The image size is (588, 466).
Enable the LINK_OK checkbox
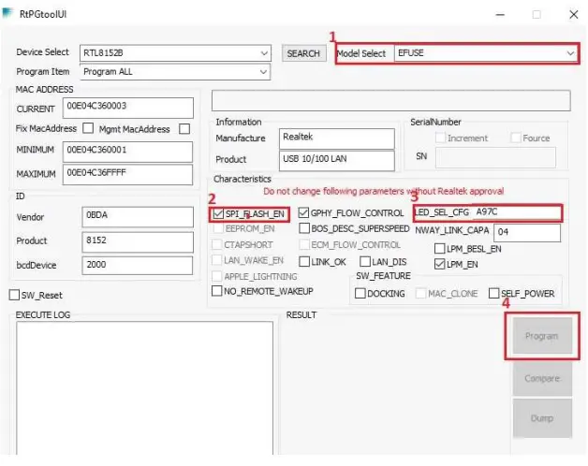tap(304, 261)
